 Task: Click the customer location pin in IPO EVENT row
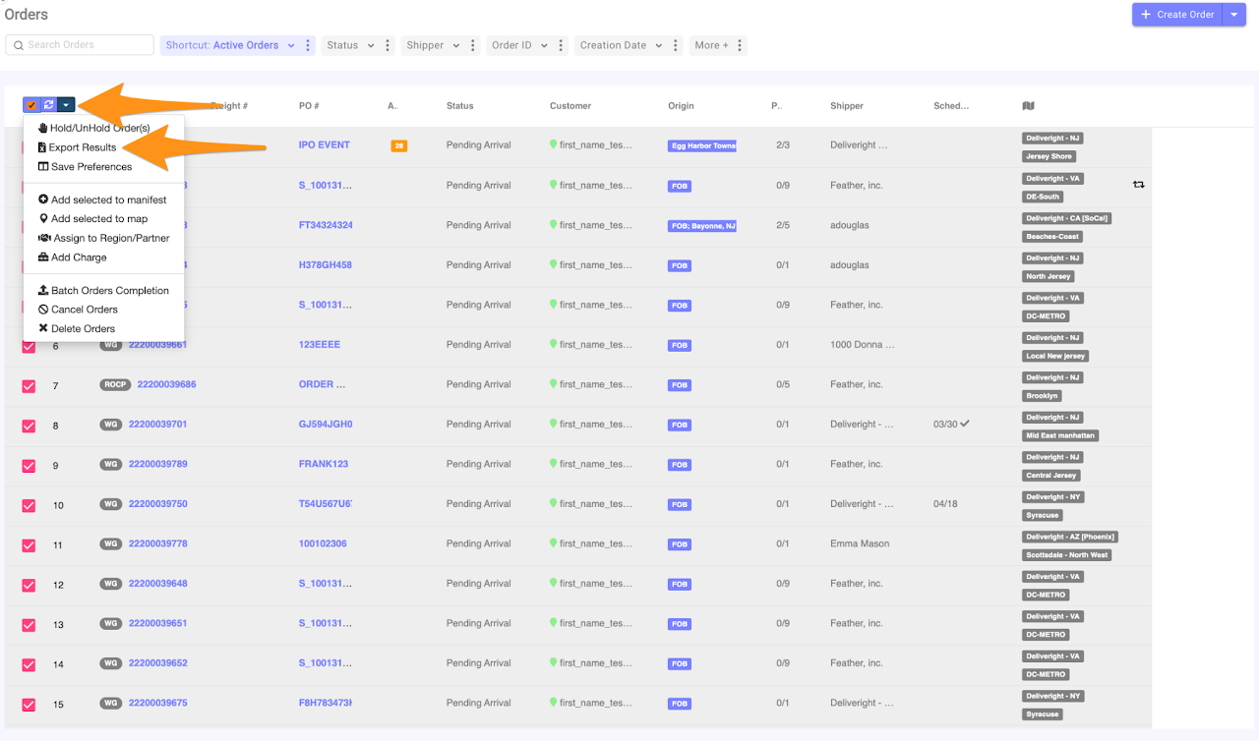point(553,144)
